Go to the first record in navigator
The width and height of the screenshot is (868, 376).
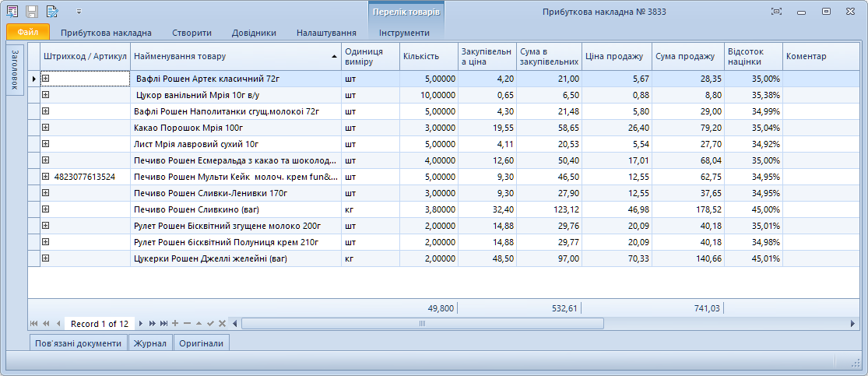33,323
